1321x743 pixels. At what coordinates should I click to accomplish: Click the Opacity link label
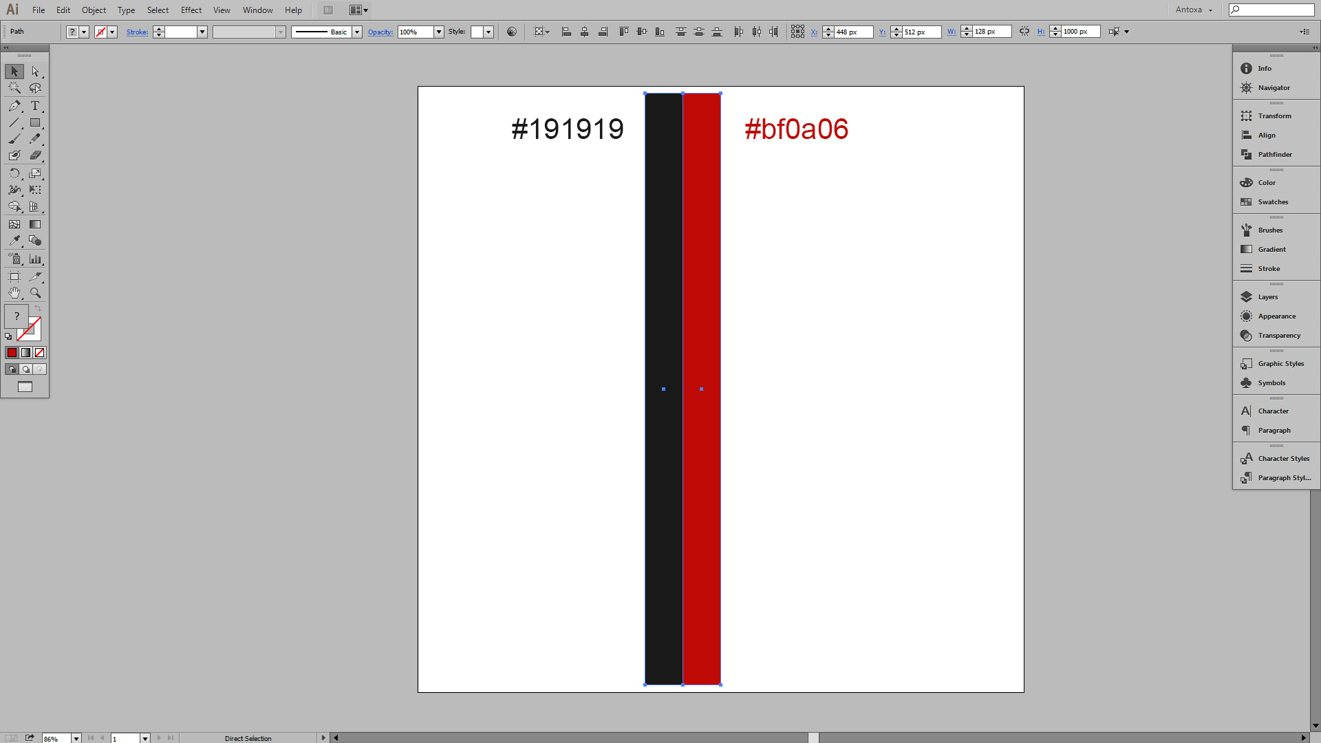click(380, 32)
